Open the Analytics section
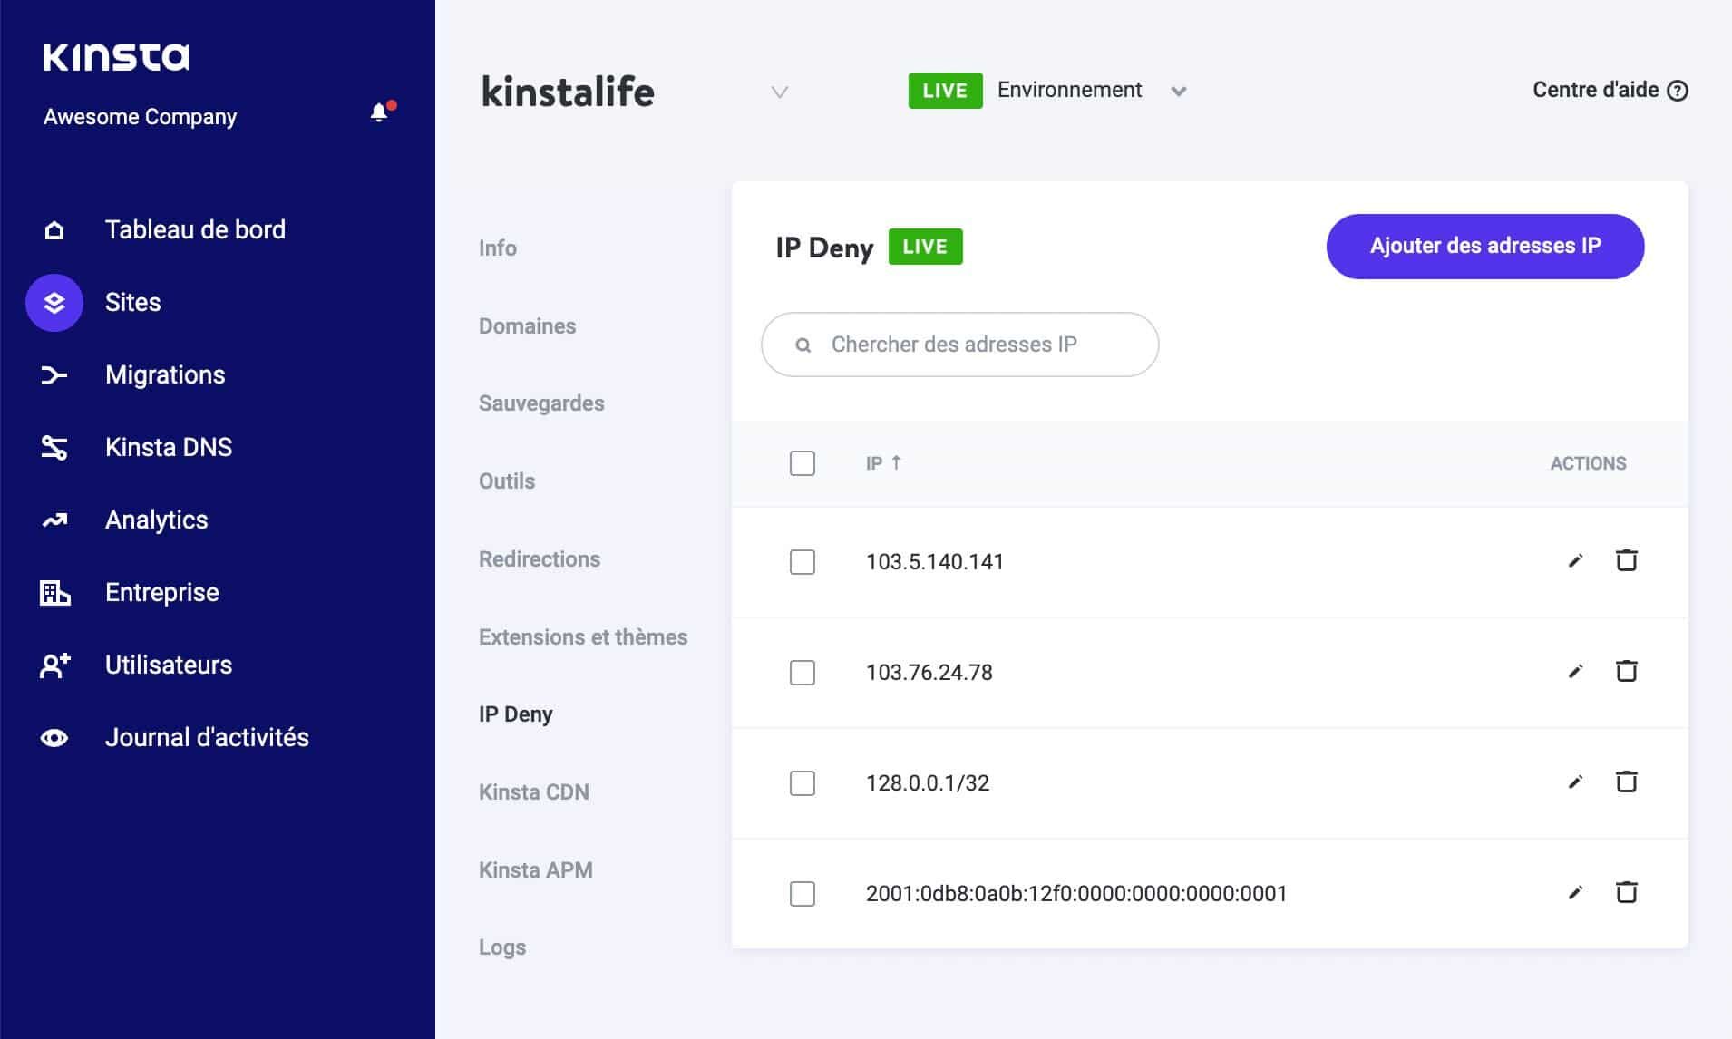 point(156,519)
